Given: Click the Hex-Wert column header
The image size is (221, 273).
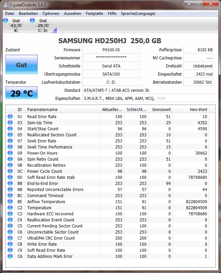Looking at the screenshot, I should pyautogui.click(x=191, y=110).
